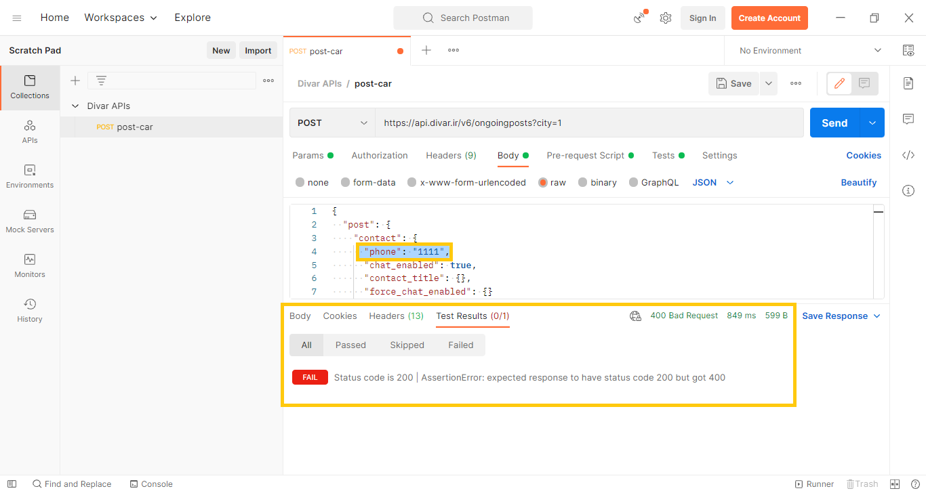Open environment quick look icon
926x493 pixels.
pyautogui.click(x=908, y=50)
